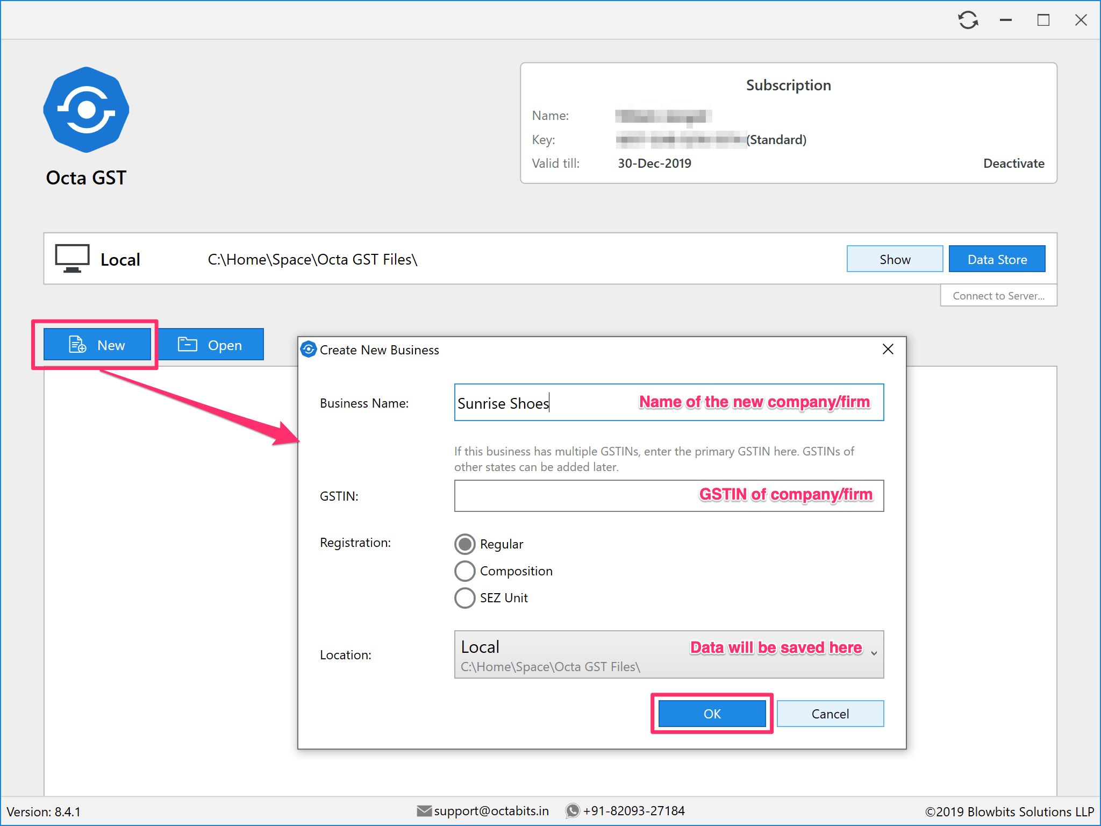1101x826 pixels.
Task: Click the refresh sync icon in title bar
Action: pyautogui.click(x=968, y=20)
